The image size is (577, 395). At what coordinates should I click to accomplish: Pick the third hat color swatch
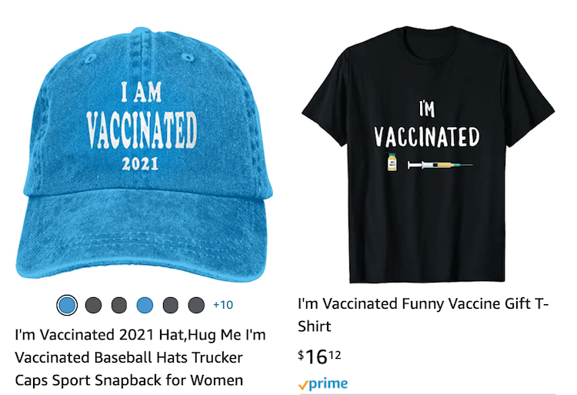click(x=118, y=305)
